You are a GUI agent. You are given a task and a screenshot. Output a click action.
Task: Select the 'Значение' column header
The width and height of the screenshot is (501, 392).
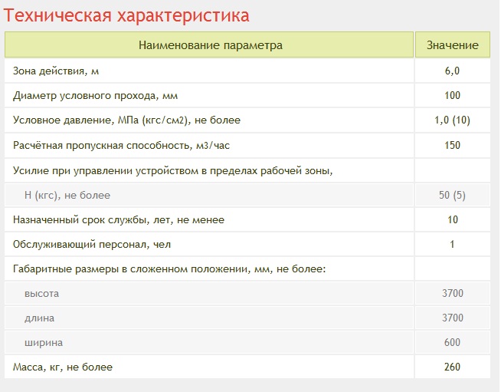click(x=453, y=44)
